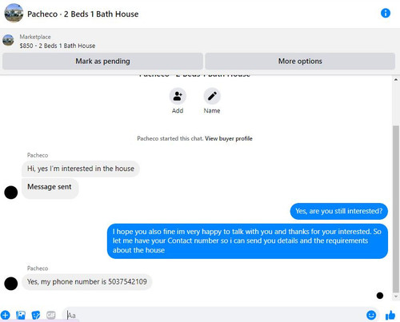Click the message text input field

214,315
